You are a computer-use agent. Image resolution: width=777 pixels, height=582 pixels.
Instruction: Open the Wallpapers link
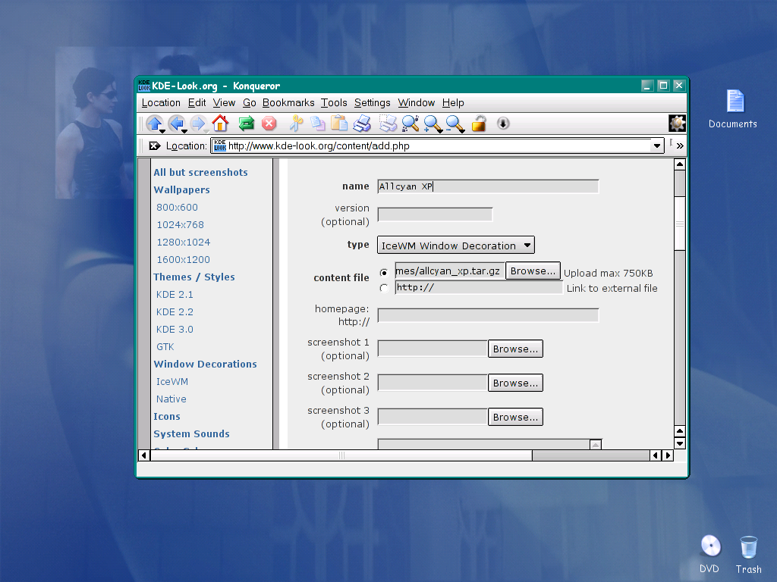181,190
